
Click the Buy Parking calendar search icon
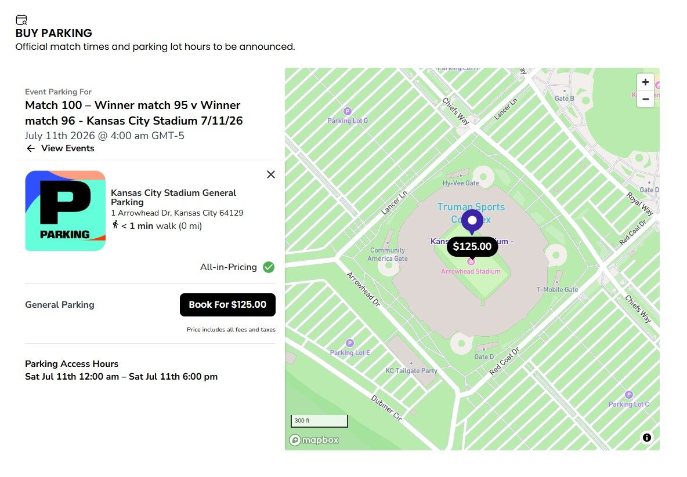21,19
